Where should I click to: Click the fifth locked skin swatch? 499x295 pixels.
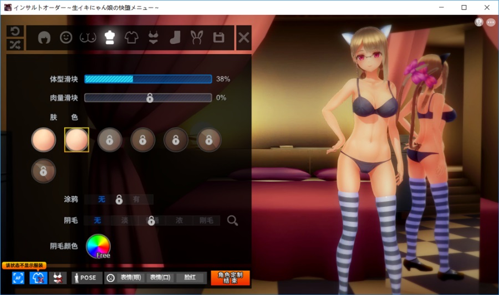[176, 140]
